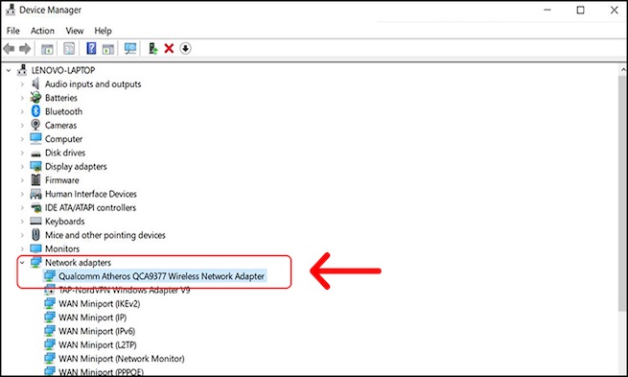Open the View menu
The width and height of the screenshot is (628, 377).
(75, 31)
